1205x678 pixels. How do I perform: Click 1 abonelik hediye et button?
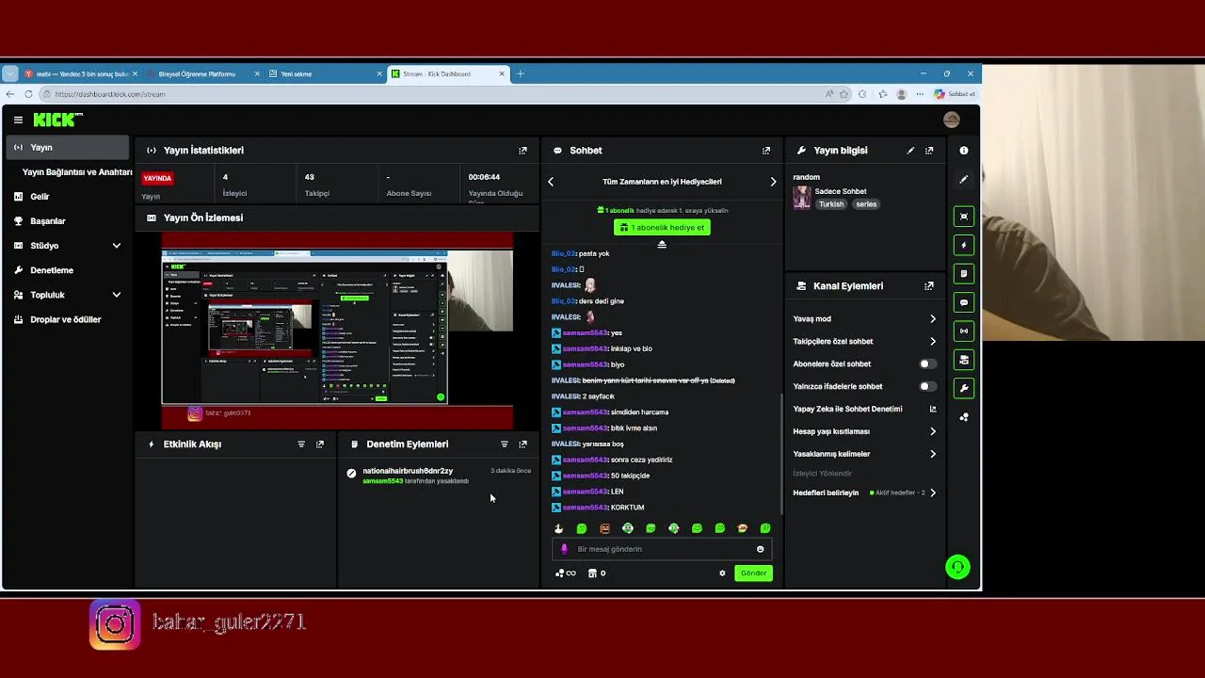pos(662,227)
